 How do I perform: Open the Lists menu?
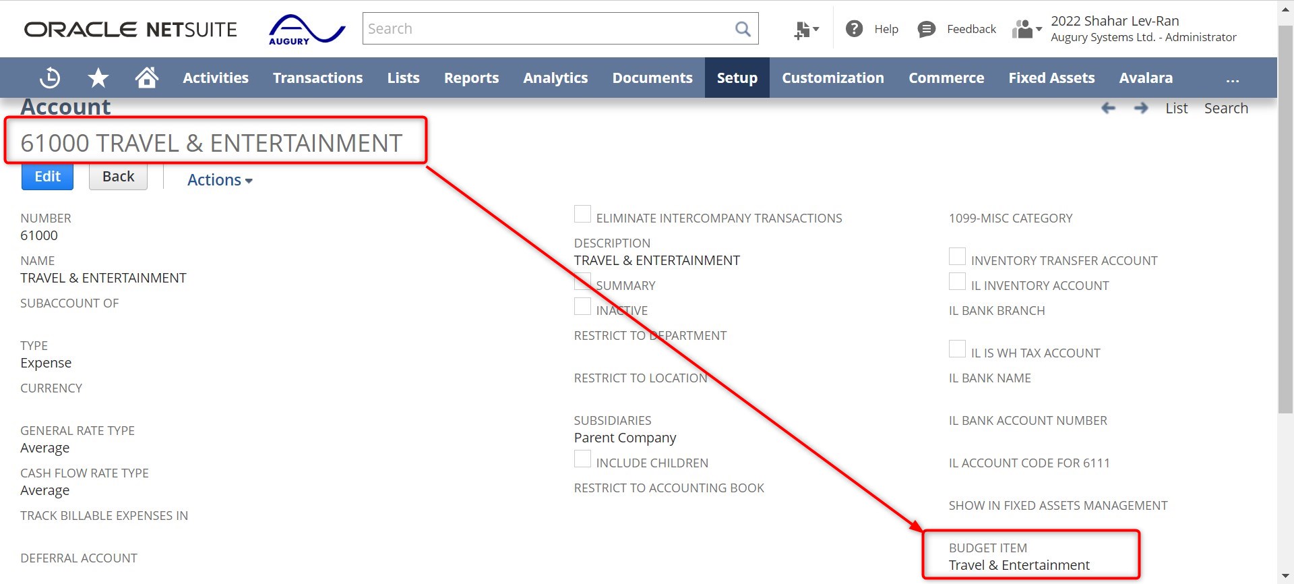(404, 78)
